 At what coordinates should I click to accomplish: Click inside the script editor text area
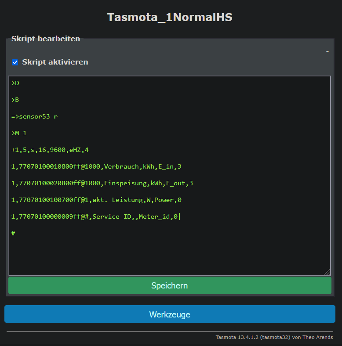click(x=170, y=176)
